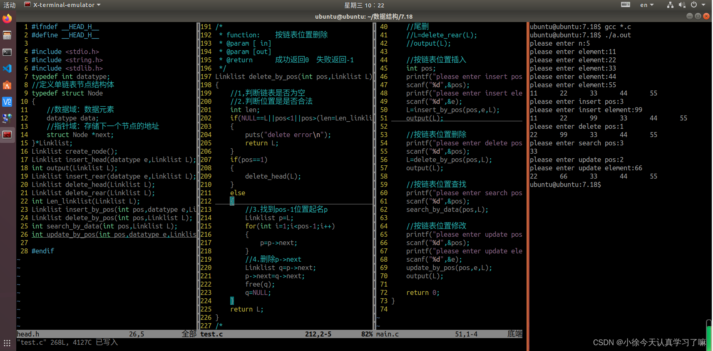Click the 212,2-5 cursor position indicator
The image size is (713, 351).
(318, 334)
